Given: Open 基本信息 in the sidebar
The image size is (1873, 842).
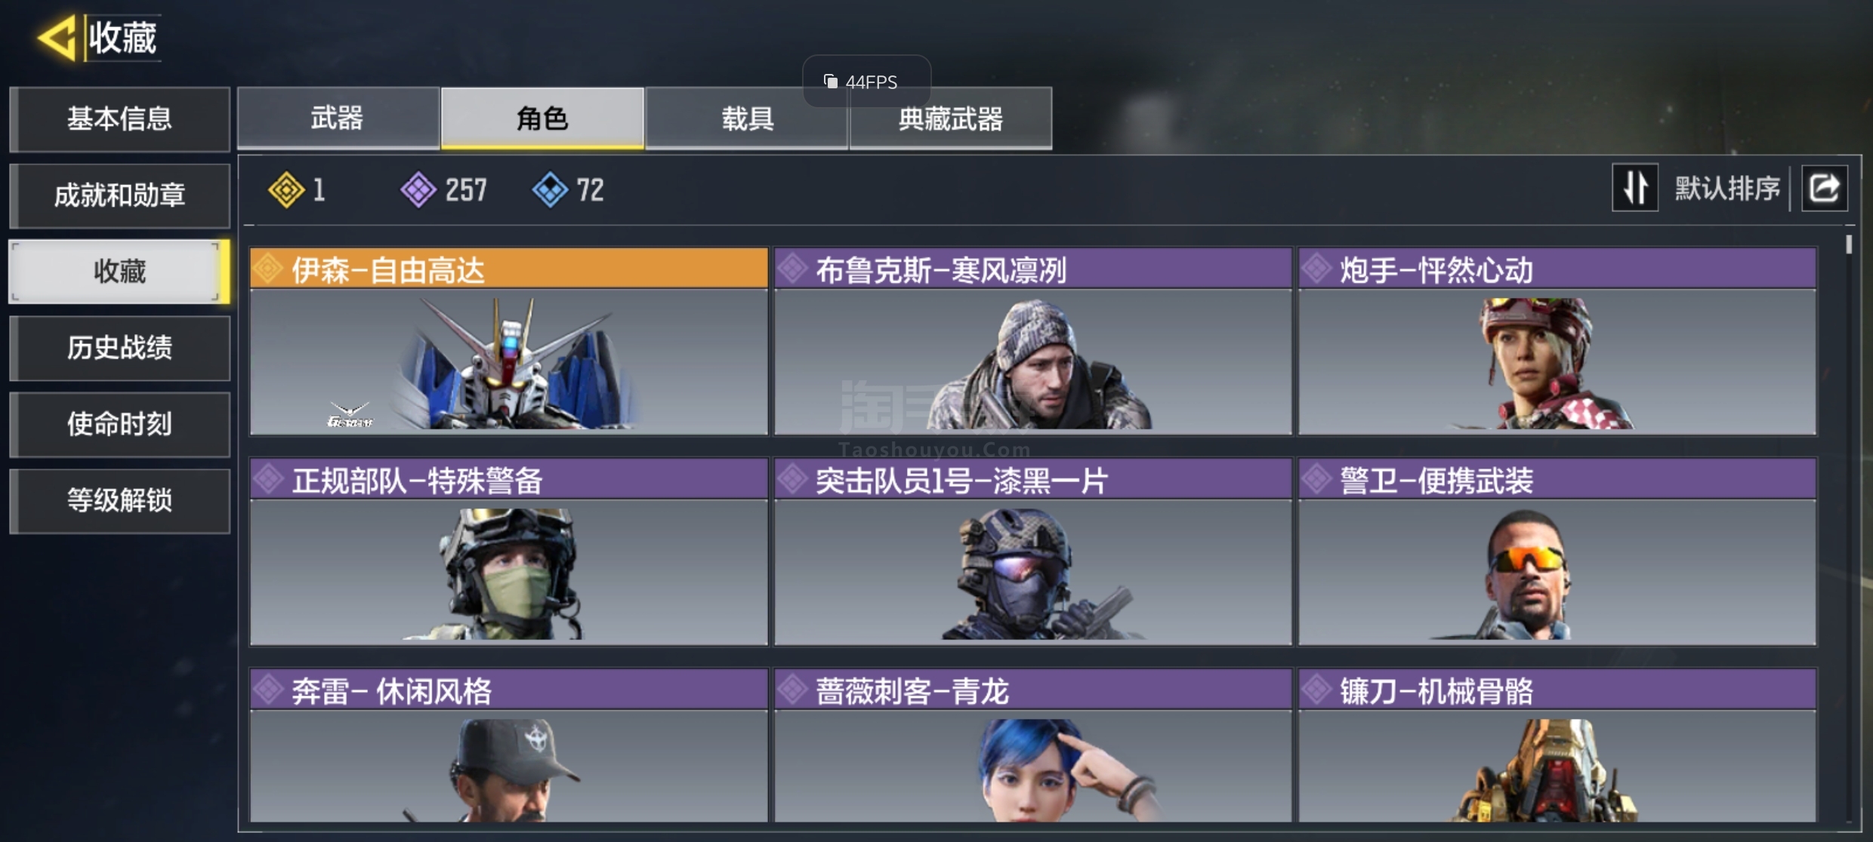Looking at the screenshot, I should [119, 119].
